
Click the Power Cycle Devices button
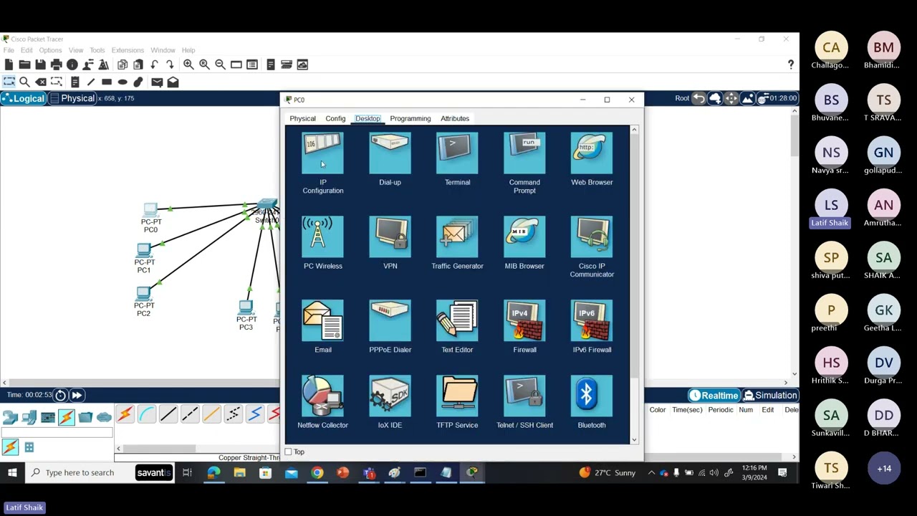pyautogui.click(x=61, y=395)
